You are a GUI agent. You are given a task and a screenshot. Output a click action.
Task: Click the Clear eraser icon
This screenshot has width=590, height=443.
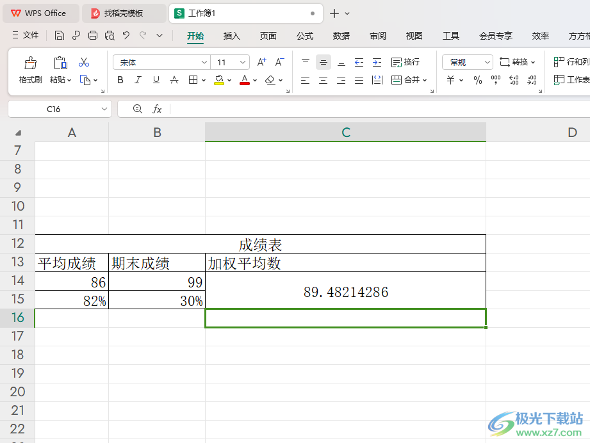click(270, 80)
